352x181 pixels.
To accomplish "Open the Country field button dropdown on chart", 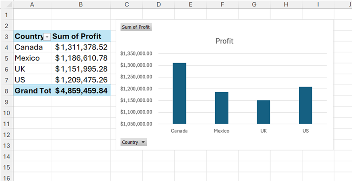I will 134,142.
